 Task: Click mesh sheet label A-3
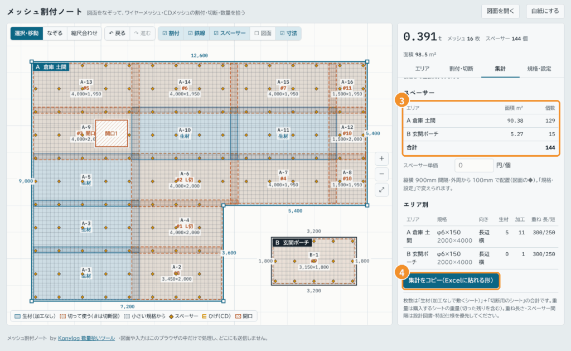tap(86, 223)
